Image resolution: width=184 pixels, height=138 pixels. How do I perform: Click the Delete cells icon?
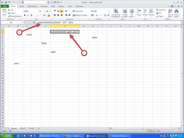(x=145, y=12)
